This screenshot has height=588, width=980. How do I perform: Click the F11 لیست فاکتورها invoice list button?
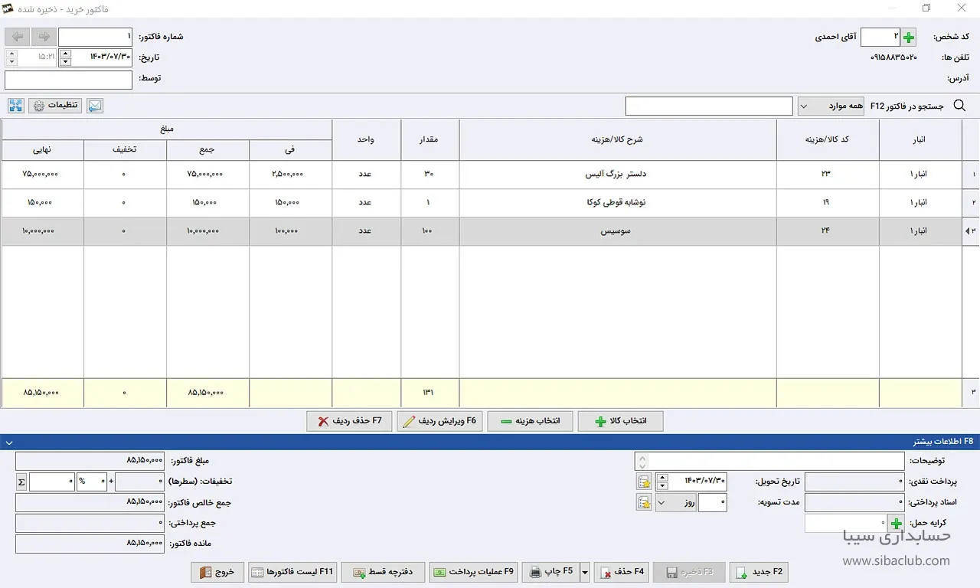tap(292, 572)
